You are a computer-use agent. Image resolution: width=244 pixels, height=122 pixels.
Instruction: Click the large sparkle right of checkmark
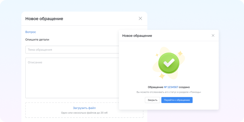coord(180,53)
